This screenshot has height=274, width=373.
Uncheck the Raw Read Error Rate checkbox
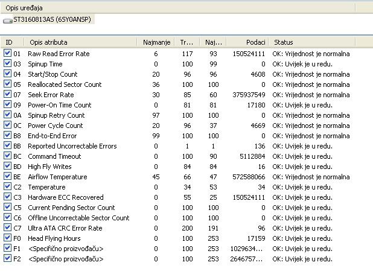click(x=7, y=54)
